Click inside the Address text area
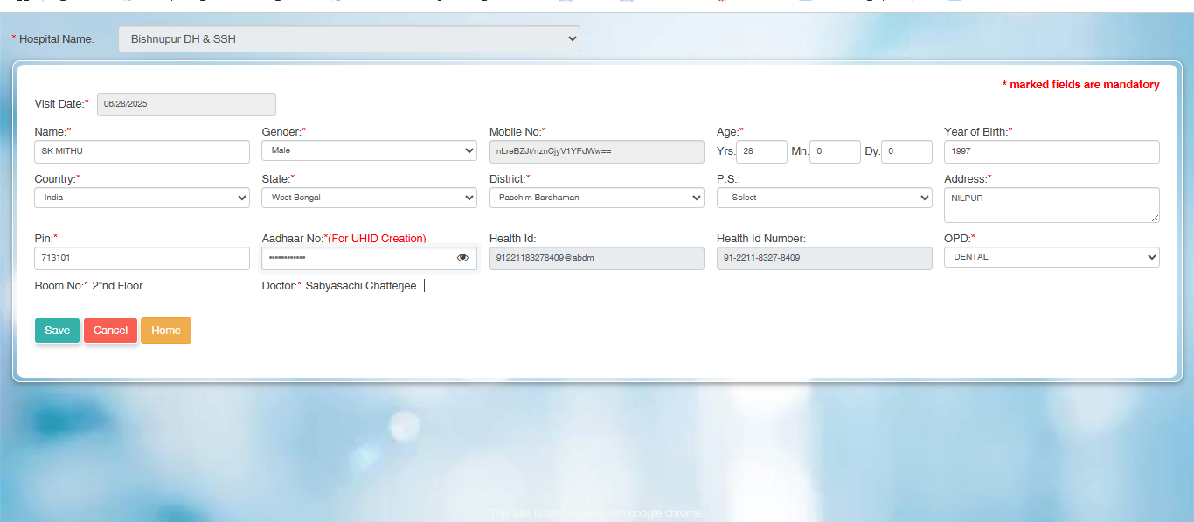Image resolution: width=1194 pixels, height=522 pixels. coord(1051,205)
